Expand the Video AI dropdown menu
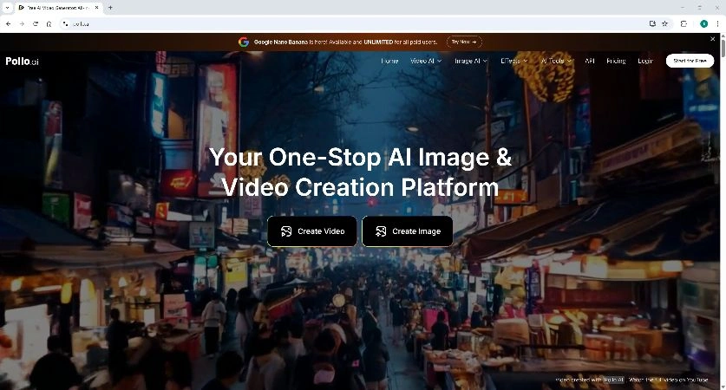 (426, 62)
